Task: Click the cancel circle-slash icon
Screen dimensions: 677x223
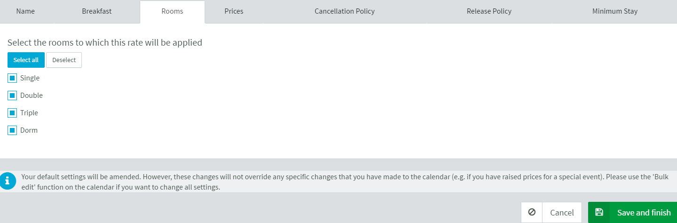Action: coord(532,212)
